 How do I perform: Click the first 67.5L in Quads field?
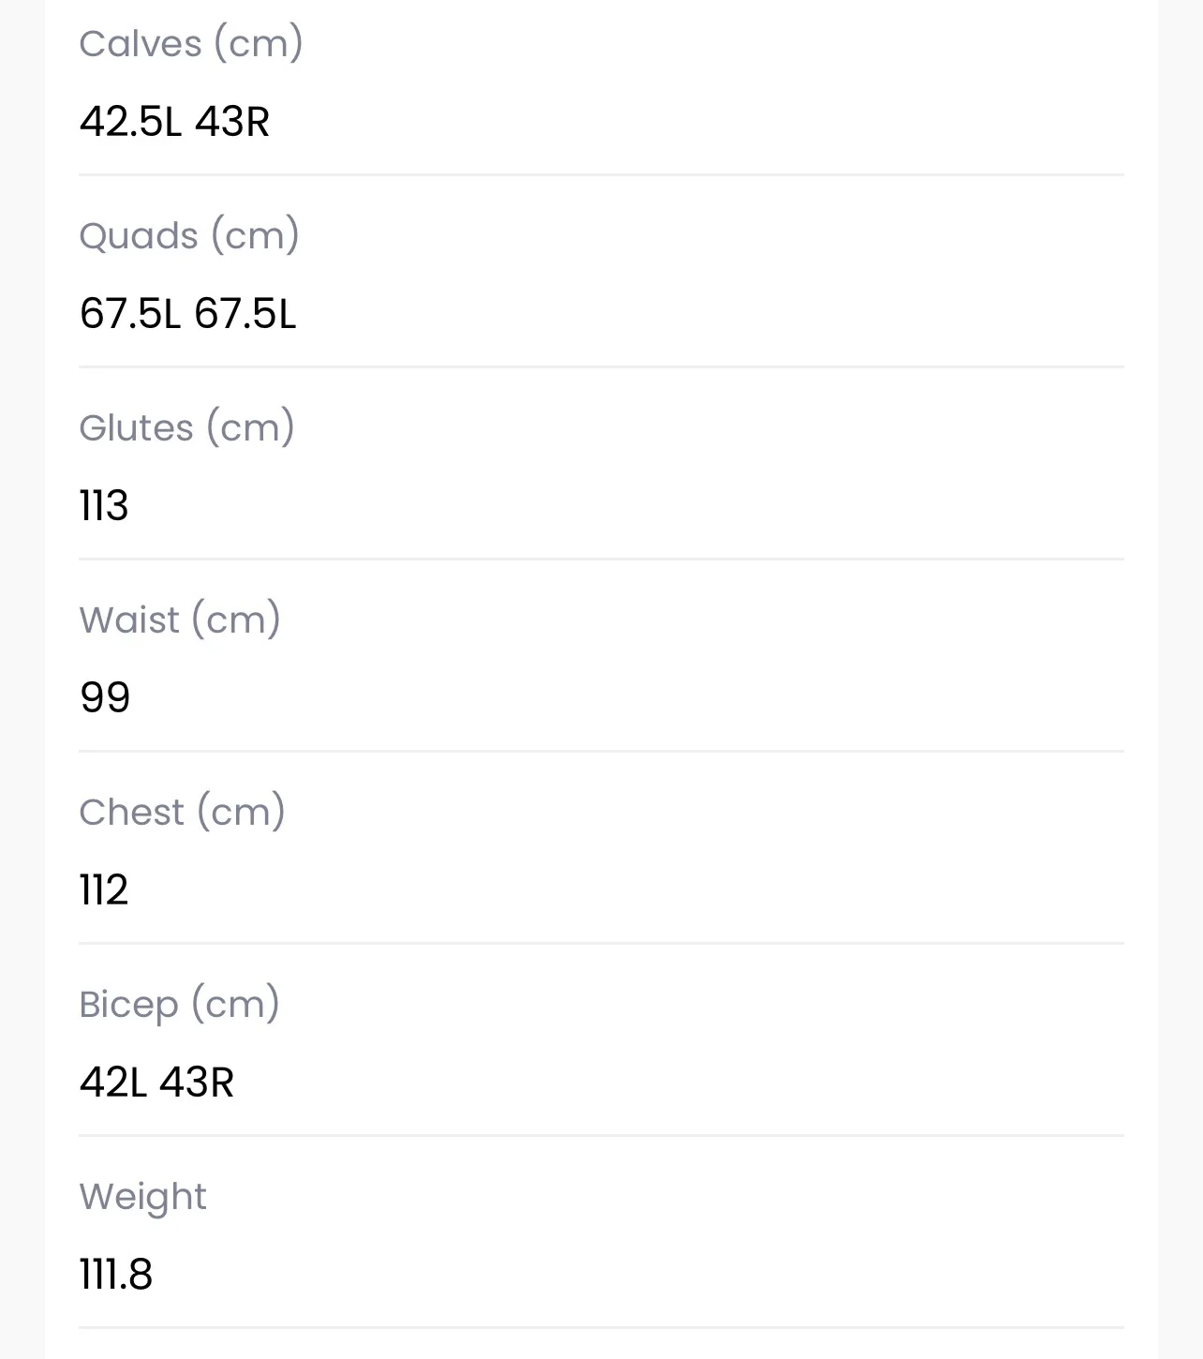[x=130, y=313]
